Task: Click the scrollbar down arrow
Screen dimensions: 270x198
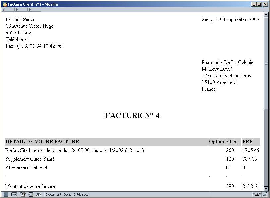Action: [x=266, y=189]
